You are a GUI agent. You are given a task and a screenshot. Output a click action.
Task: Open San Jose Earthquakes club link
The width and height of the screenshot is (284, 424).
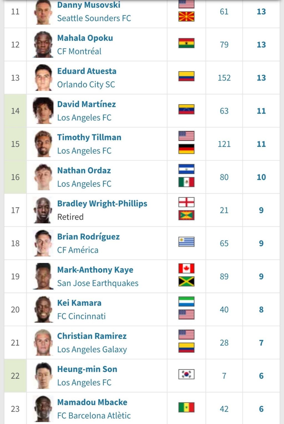coord(98,283)
